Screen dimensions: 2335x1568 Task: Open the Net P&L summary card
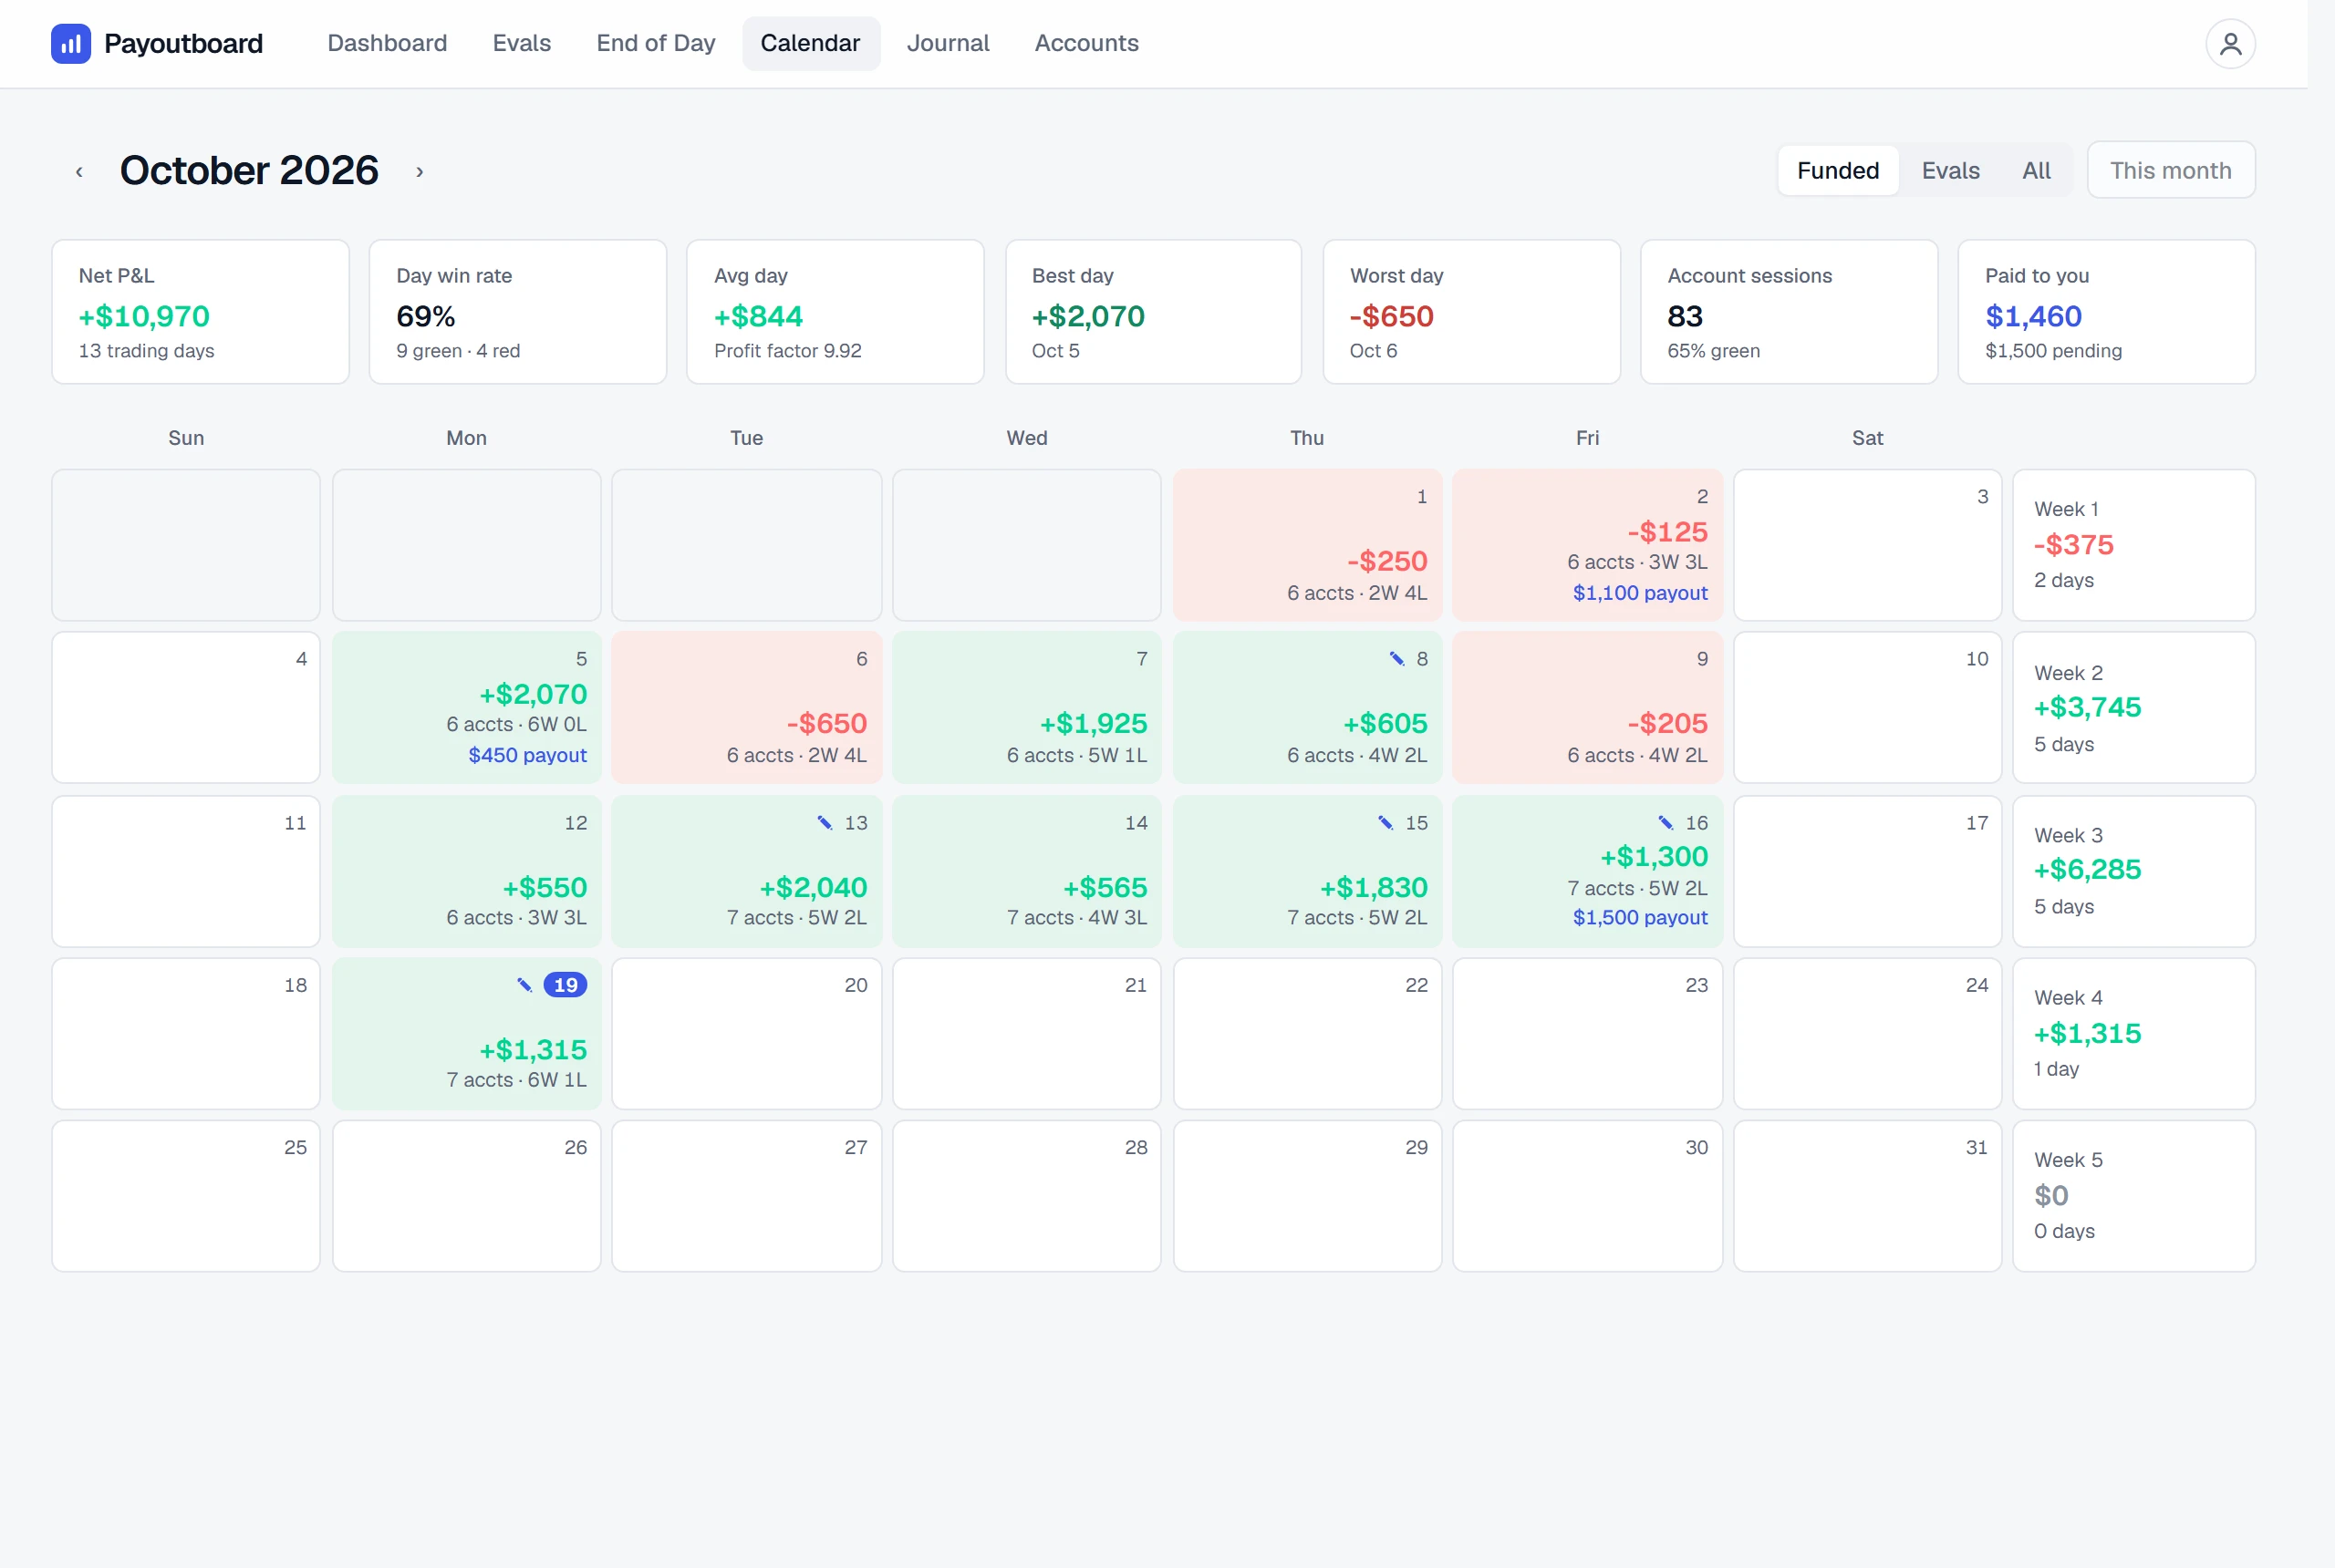[200, 311]
